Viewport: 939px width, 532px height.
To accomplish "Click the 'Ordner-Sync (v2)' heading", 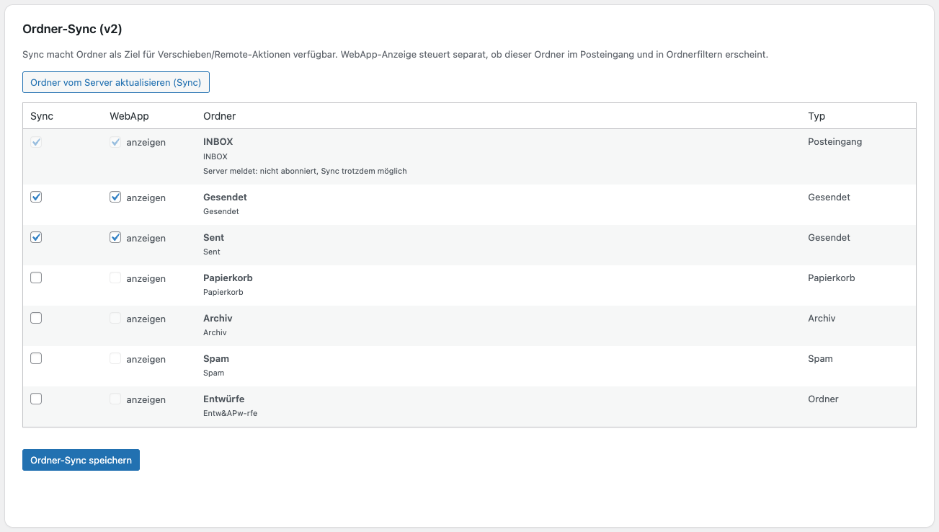I will (x=72, y=29).
